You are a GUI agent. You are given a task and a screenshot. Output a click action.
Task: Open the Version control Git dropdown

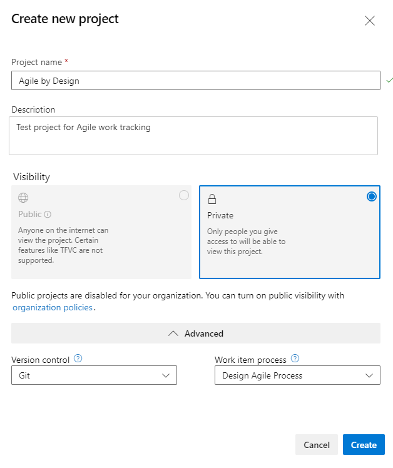pyautogui.click(x=94, y=375)
